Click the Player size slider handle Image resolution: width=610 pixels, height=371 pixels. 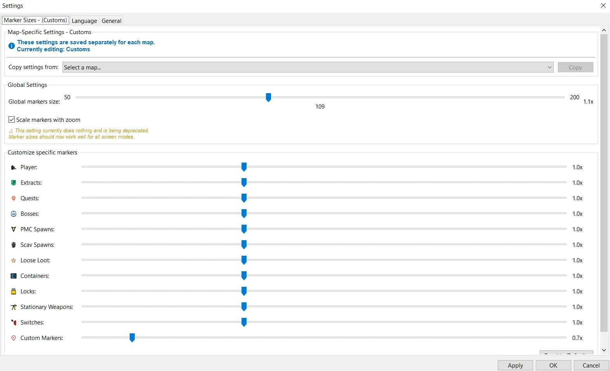coord(244,167)
